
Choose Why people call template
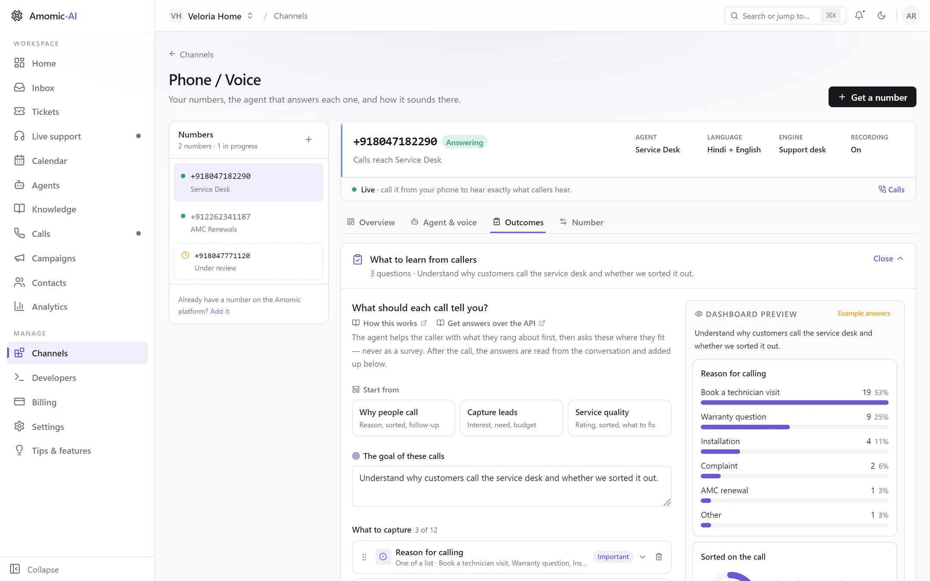click(x=403, y=418)
